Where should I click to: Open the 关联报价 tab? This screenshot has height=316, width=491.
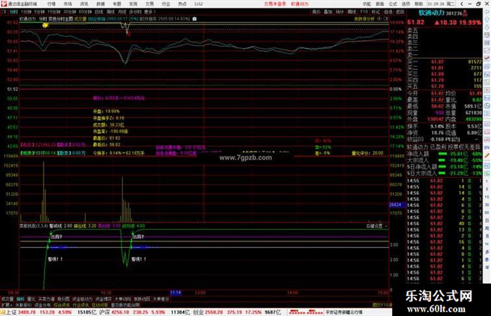pos(23,305)
